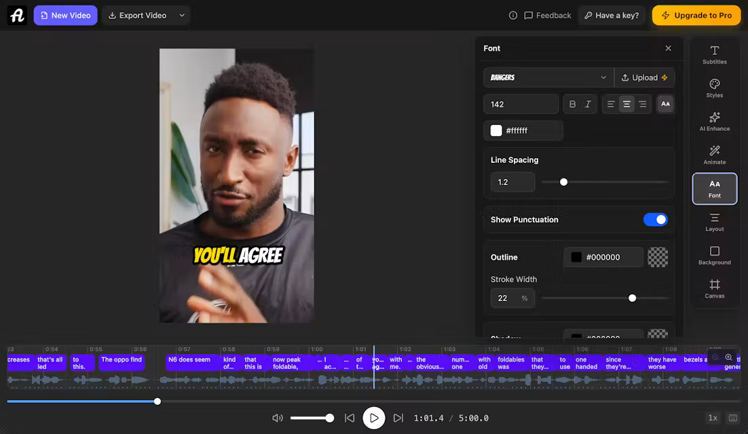Adjust the Line Spacing slider handle

[x=563, y=182]
